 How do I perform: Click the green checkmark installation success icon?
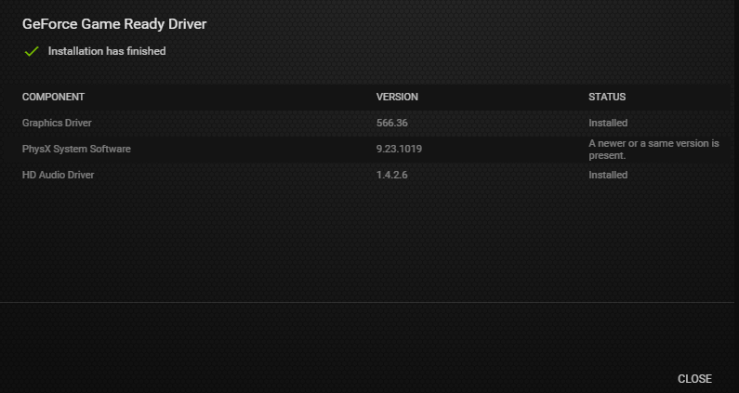click(x=31, y=52)
